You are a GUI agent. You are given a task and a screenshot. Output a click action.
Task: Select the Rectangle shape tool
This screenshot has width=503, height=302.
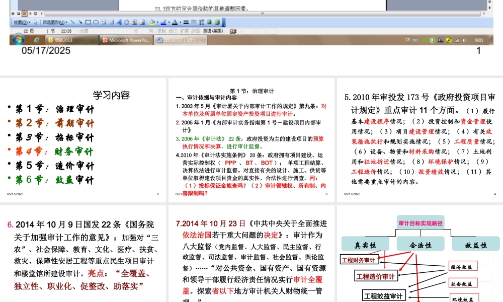pos(88,22)
